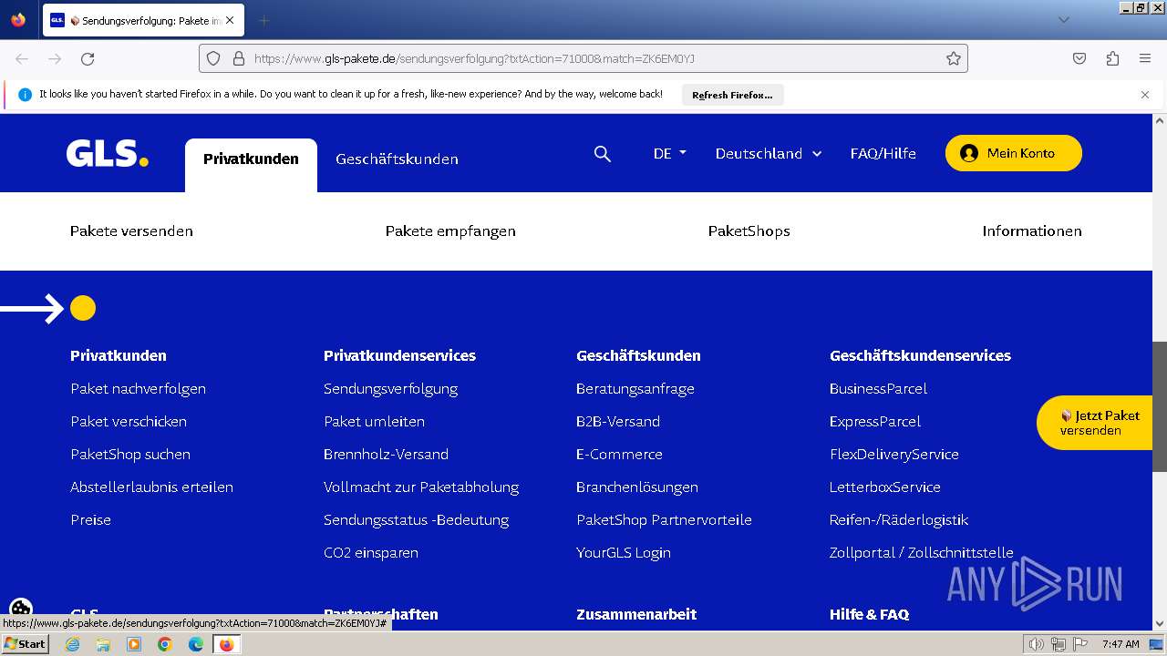Open Reifen-/Räderlogistik link
The height and width of the screenshot is (656, 1167).
coord(899,520)
